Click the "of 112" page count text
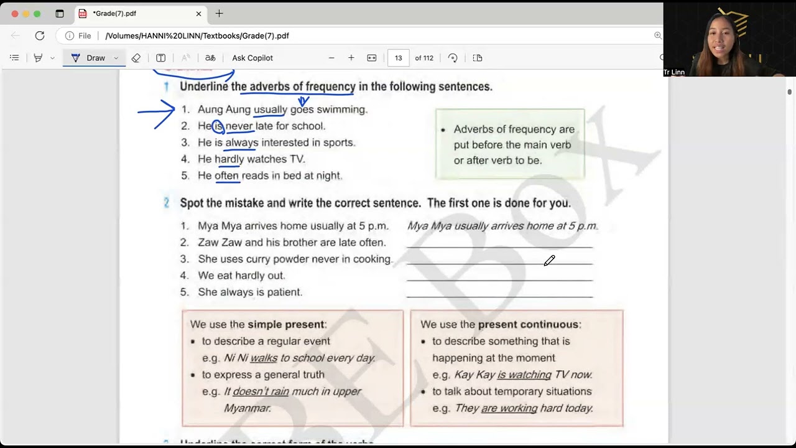Image resolution: width=796 pixels, height=448 pixels. coord(424,58)
